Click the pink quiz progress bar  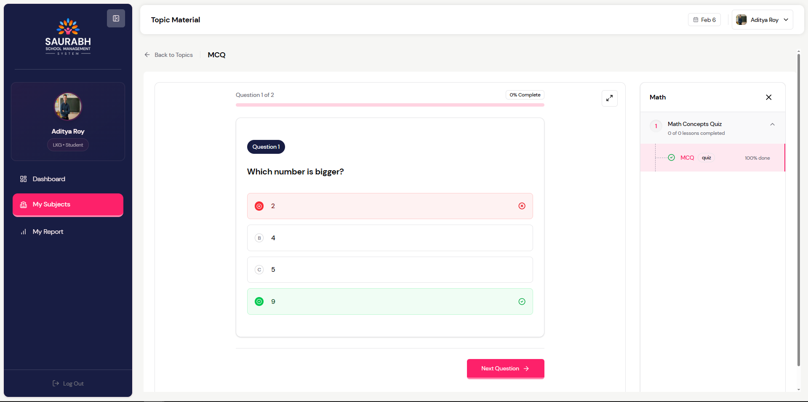389,105
